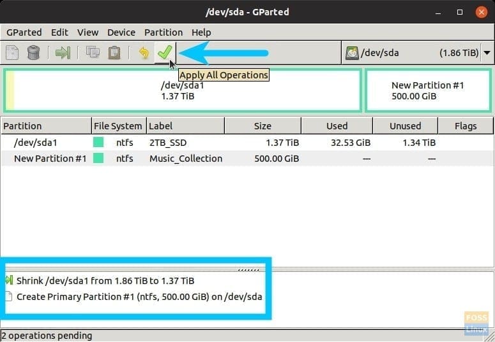Undo the last operation
This screenshot has width=495, height=342.
point(144,53)
